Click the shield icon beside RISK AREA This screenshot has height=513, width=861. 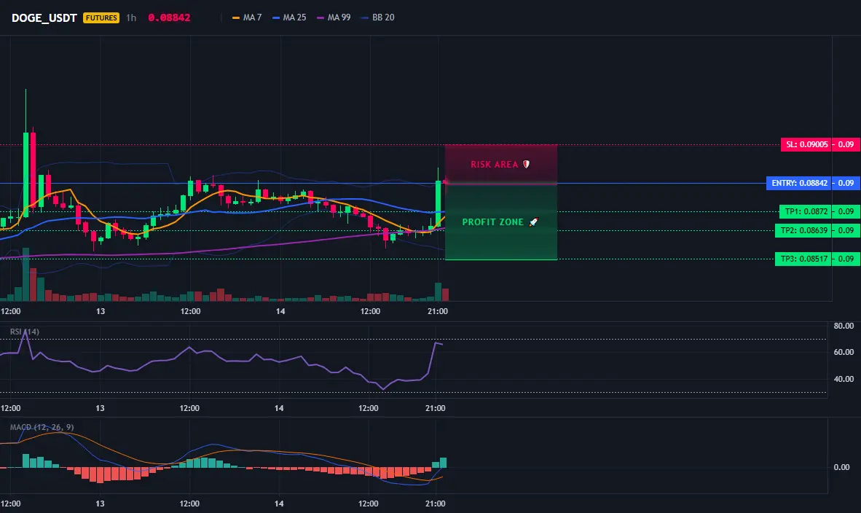[x=526, y=164]
